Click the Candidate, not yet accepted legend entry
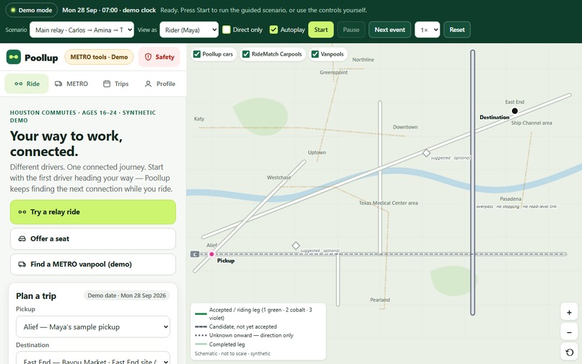The image size is (582, 364). coord(235,327)
